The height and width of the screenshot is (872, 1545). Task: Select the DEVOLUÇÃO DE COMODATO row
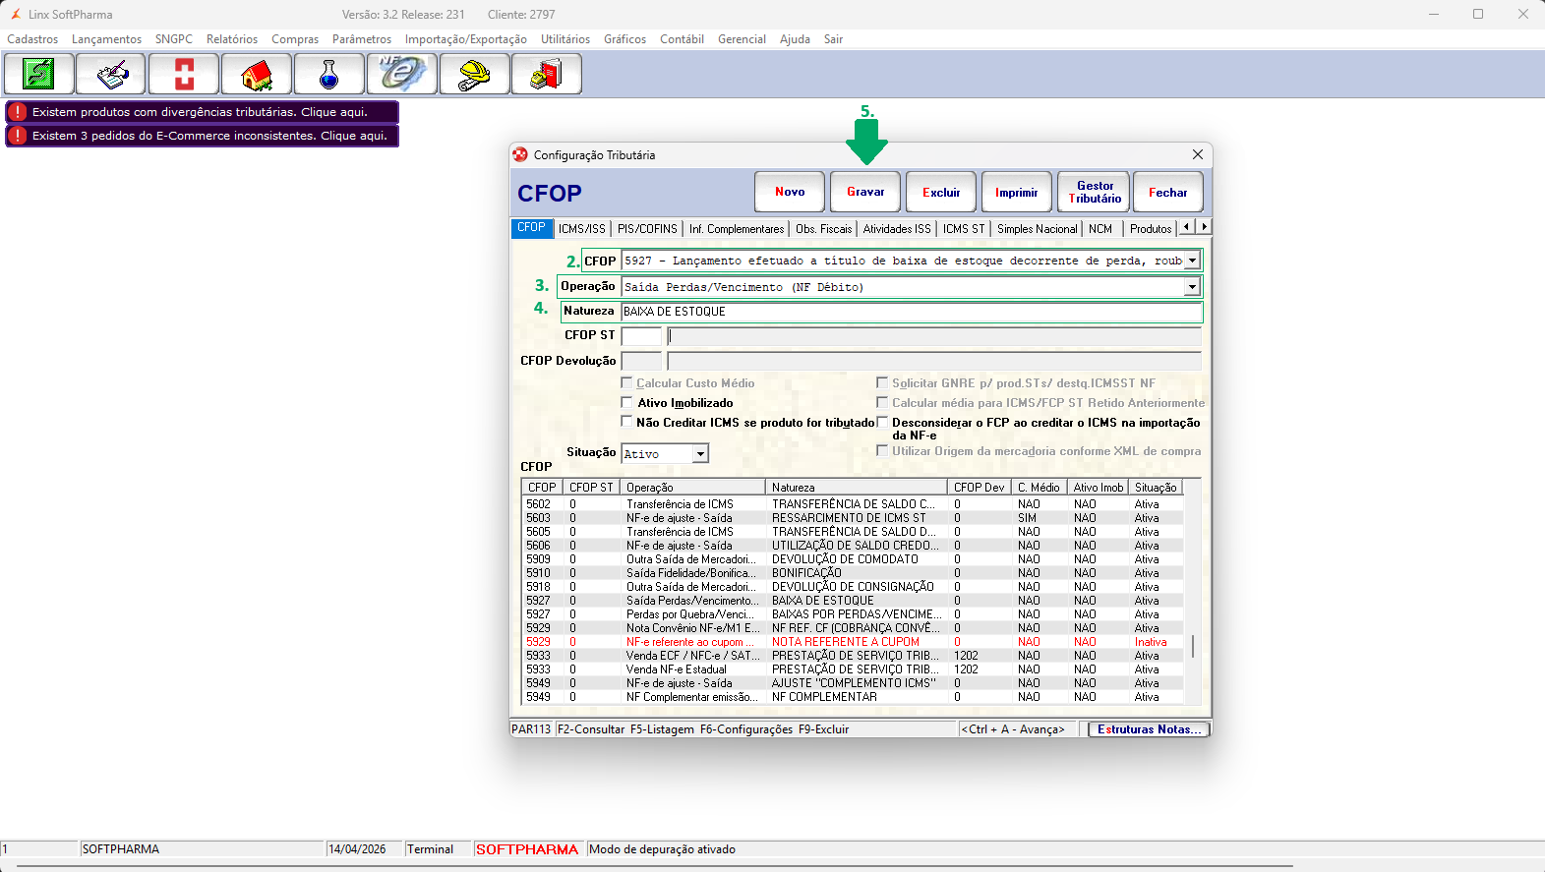pos(853,559)
